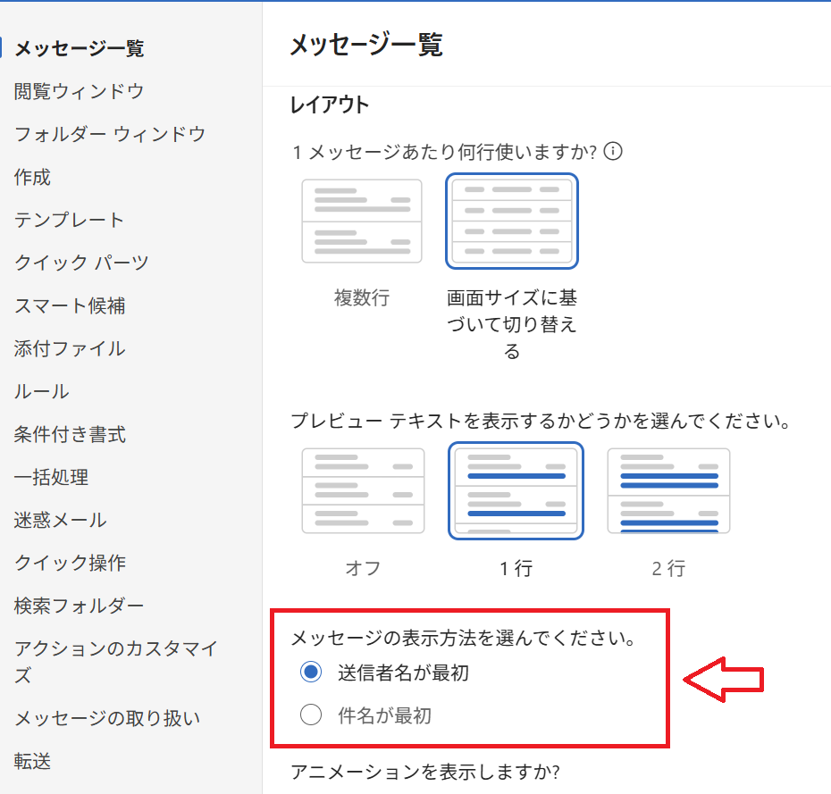Go to ルール settings

(x=41, y=391)
